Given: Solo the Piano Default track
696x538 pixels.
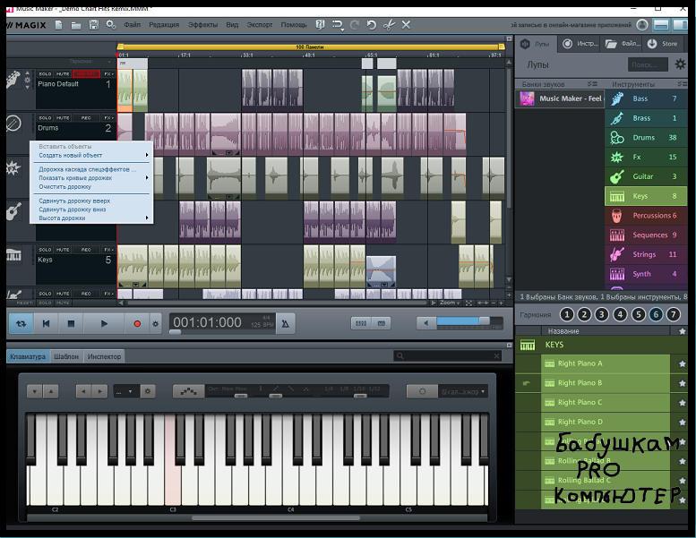Looking at the screenshot, I should pyautogui.click(x=46, y=73).
